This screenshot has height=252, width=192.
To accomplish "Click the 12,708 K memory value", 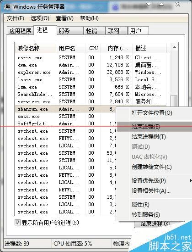I will [118, 65].
